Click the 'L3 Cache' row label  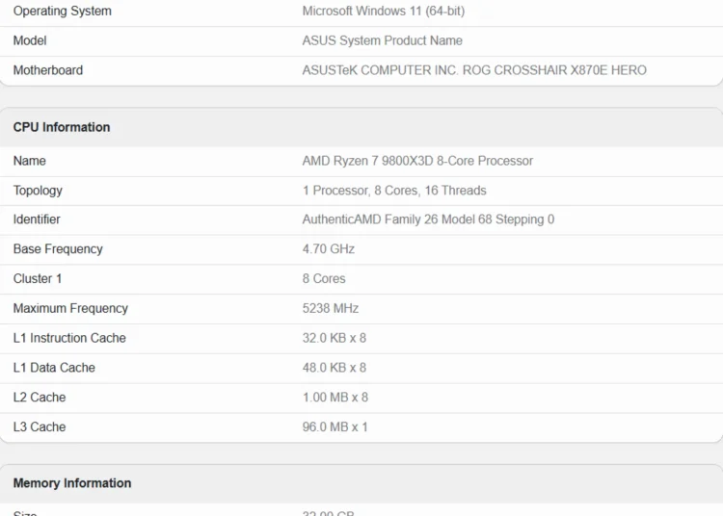pos(40,426)
